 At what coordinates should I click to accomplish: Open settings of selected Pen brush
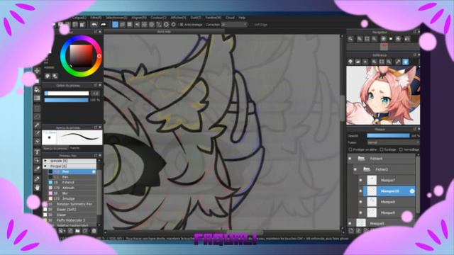(94, 171)
